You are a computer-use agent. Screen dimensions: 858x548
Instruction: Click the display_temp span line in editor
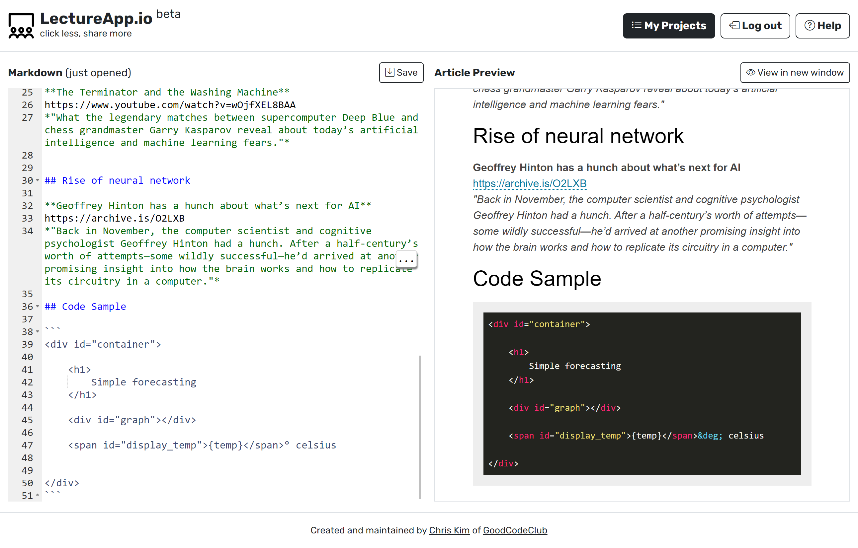(x=202, y=445)
